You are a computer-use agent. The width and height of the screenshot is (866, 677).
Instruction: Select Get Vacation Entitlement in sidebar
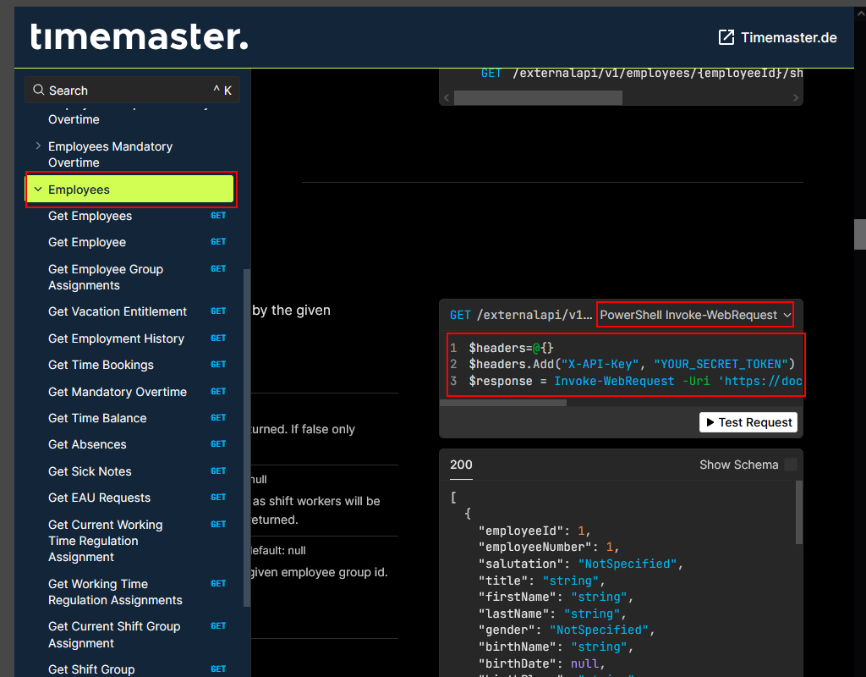click(118, 311)
